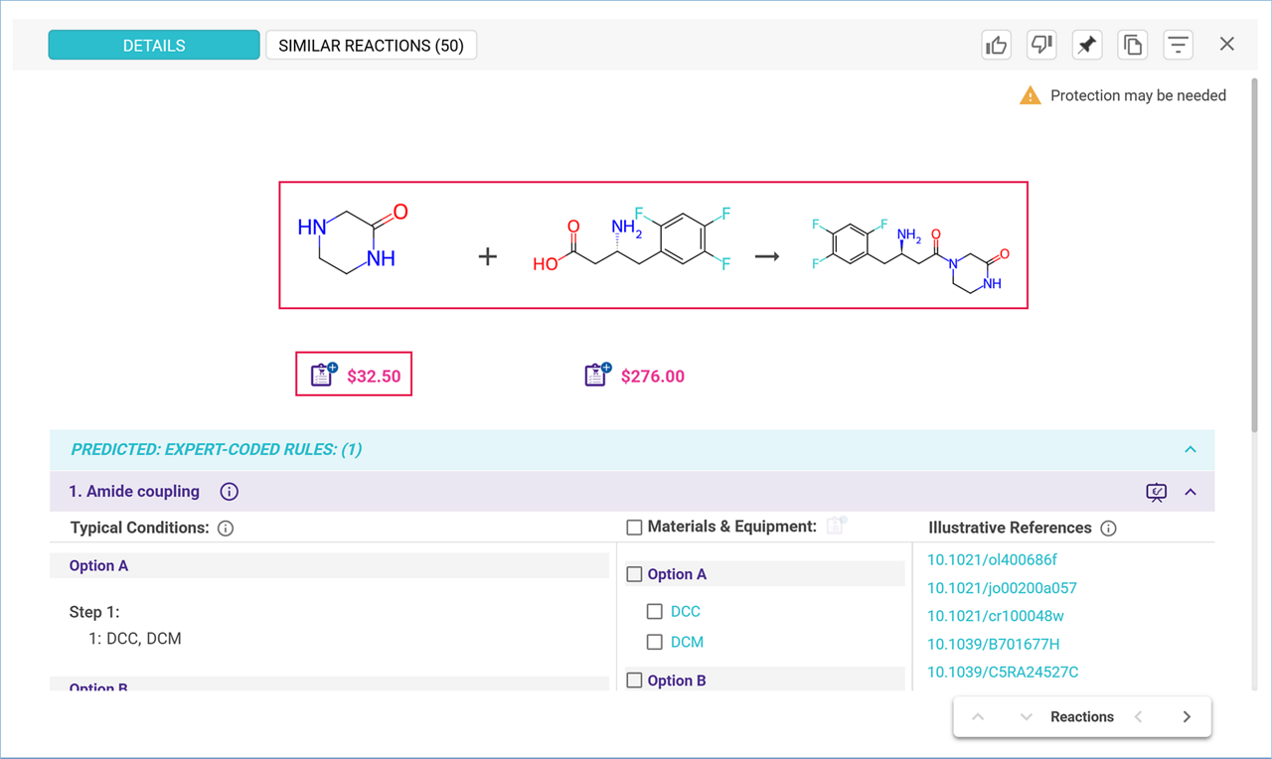The image size is (1272, 759).
Task: Open the filter lines icon
Action: pyautogui.click(x=1179, y=45)
